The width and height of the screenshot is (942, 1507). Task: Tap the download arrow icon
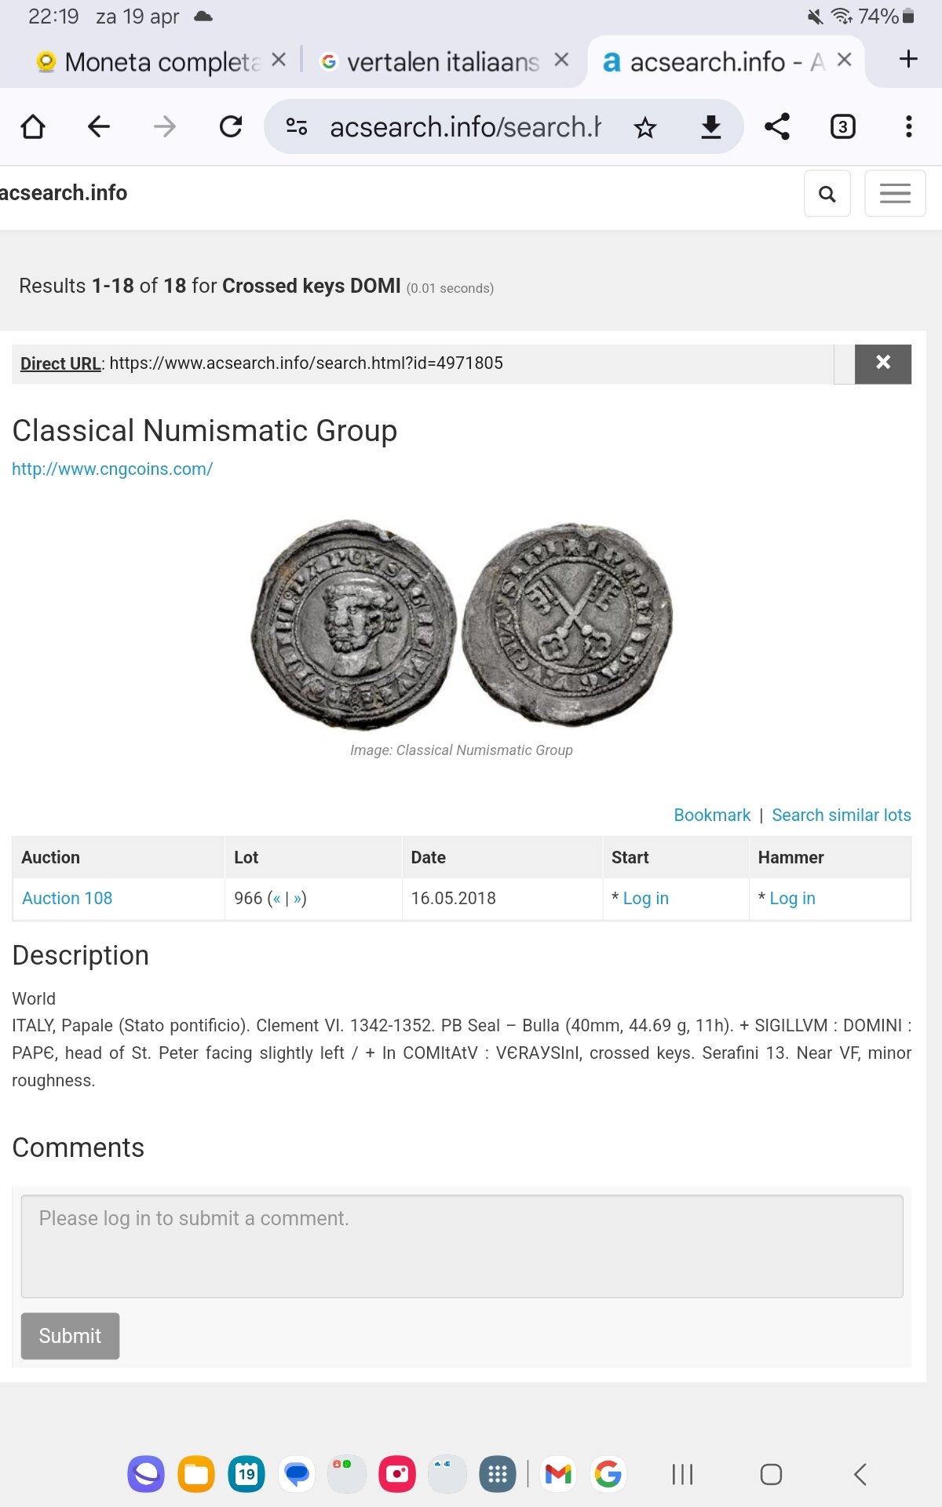pyautogui.click(x=710, y=127)
